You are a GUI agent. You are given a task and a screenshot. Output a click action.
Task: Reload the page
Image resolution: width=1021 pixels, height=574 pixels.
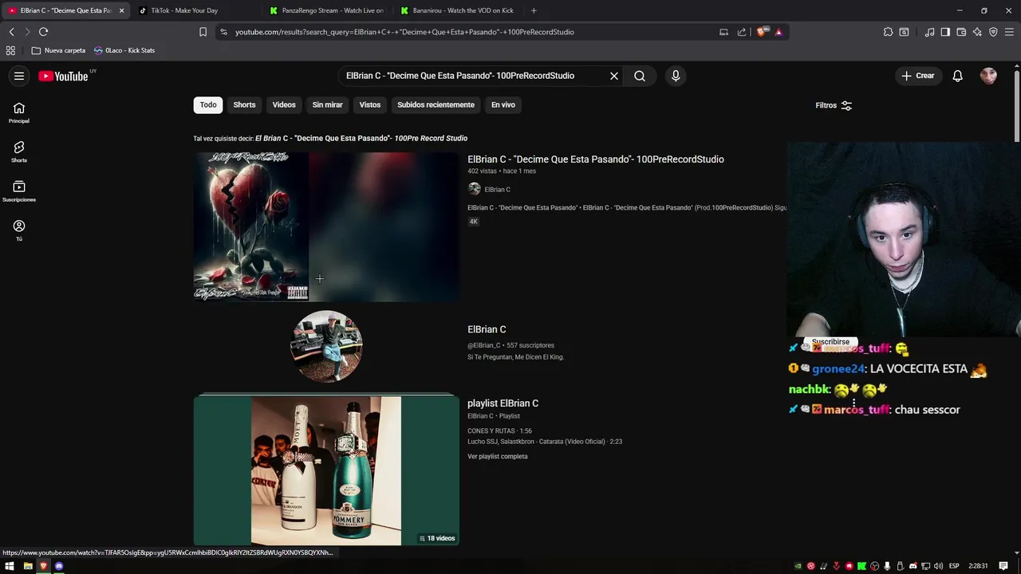coord(43,32)
